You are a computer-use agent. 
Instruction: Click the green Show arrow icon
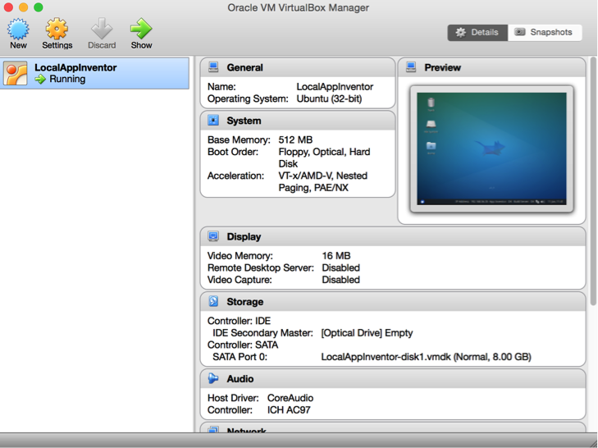141,29
